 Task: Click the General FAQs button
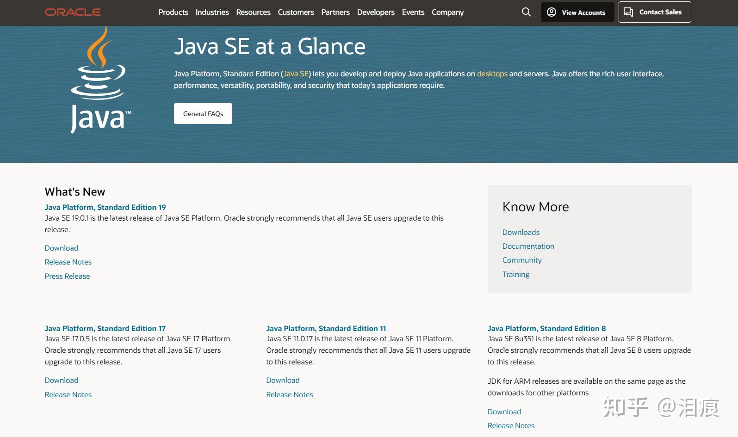pyautogui.click(x=203, y=114)
